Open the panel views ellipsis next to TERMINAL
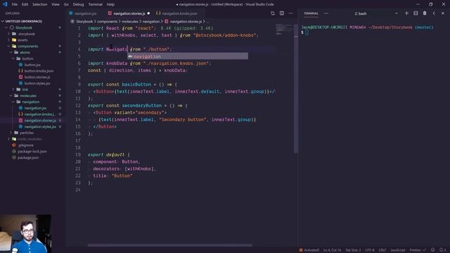Viewport: 450px width, 253px height. coord(326,13)
